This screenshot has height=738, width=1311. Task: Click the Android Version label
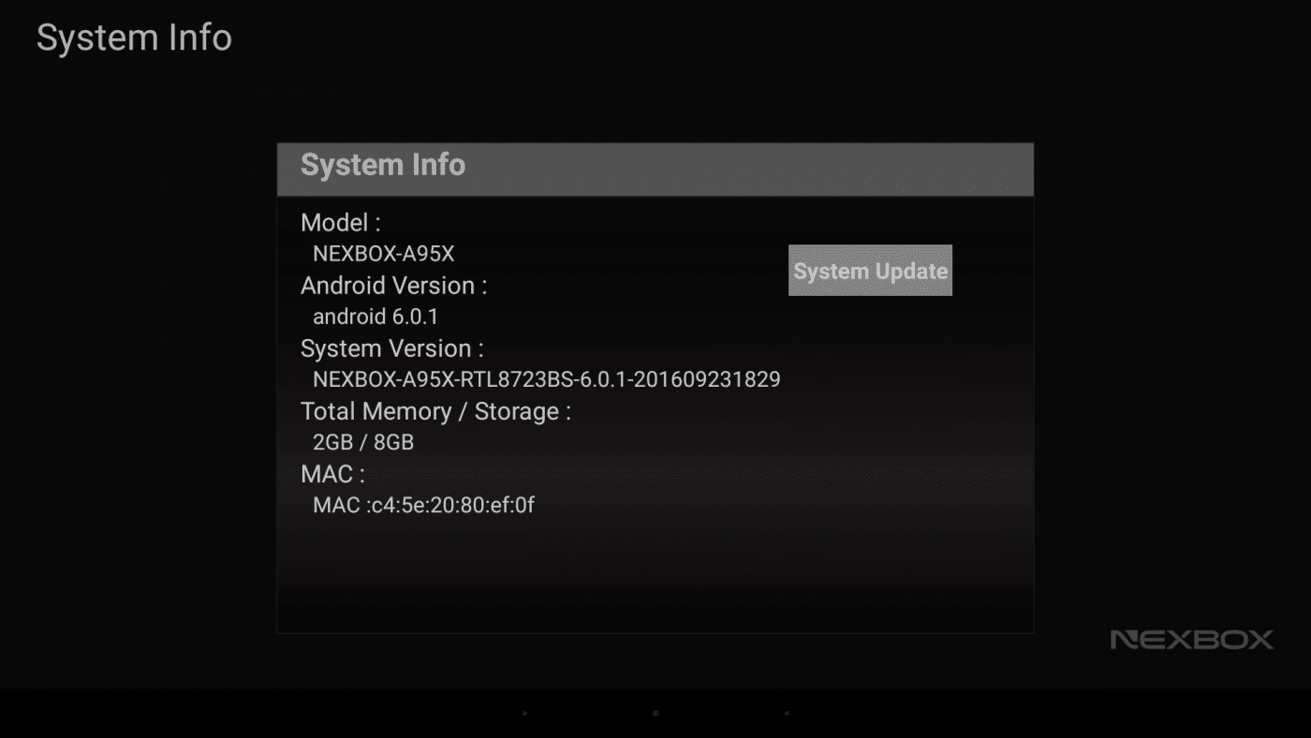click(393, 286)
